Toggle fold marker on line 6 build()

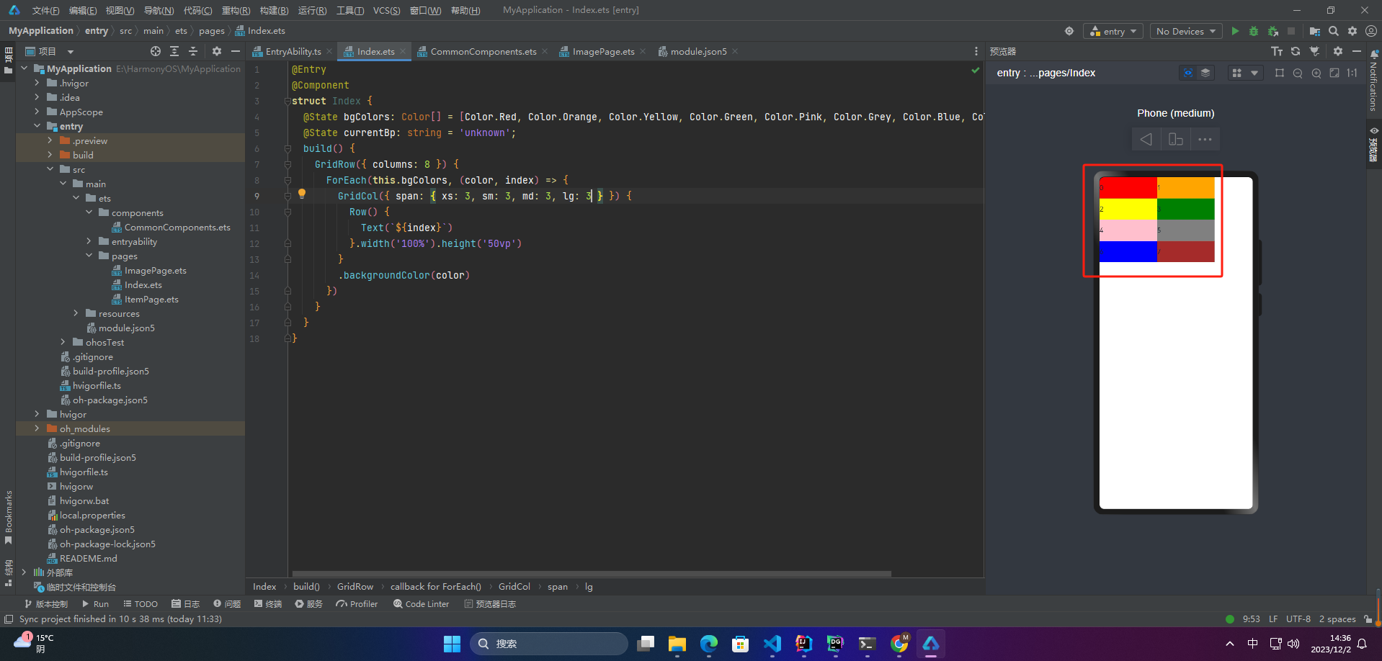click(287, 148)
